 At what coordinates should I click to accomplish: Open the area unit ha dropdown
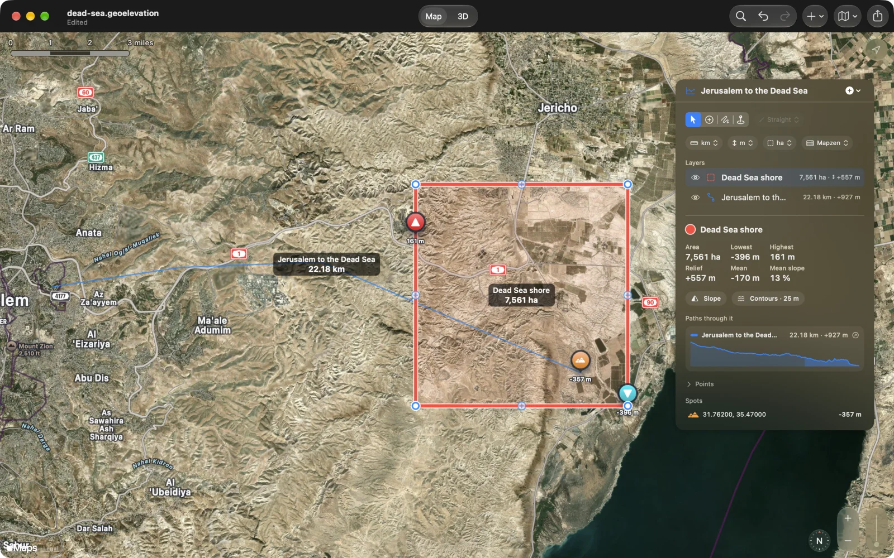779,143
